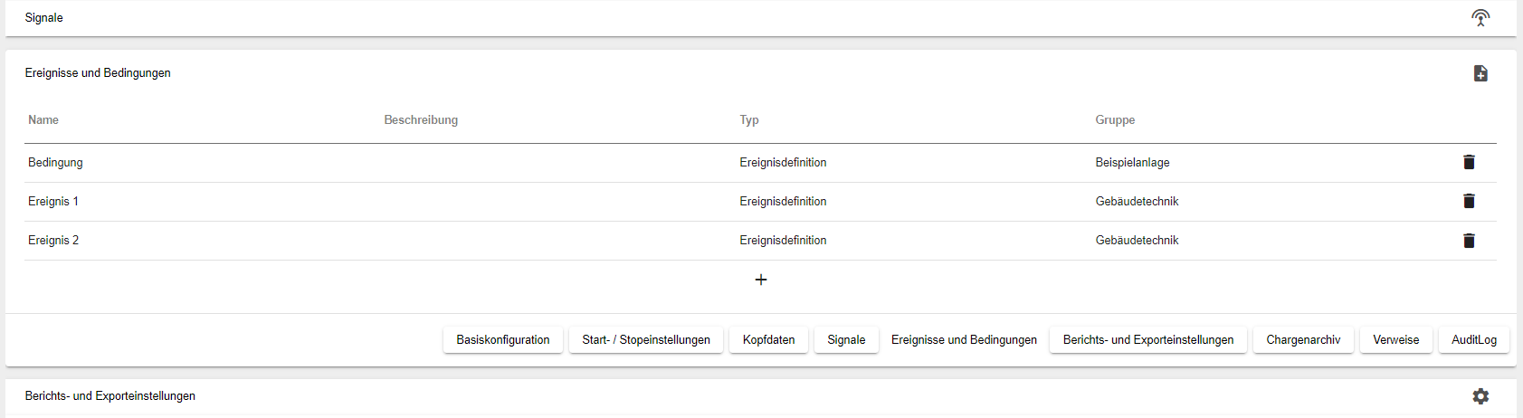Click the Verweise button
The width and height of the screenshot is (1523, 418).
[x=1396, y=340]
